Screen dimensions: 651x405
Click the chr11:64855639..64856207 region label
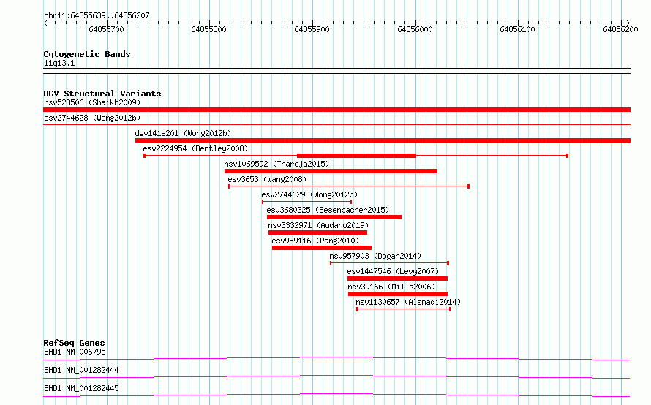(97, 15)
